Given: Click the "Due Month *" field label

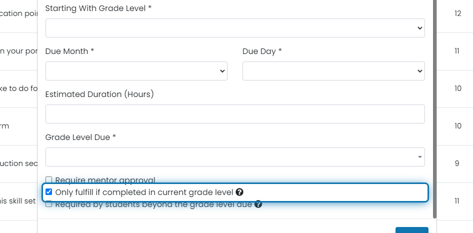Looking at the screenshot, I should click(x=69, y=51).
